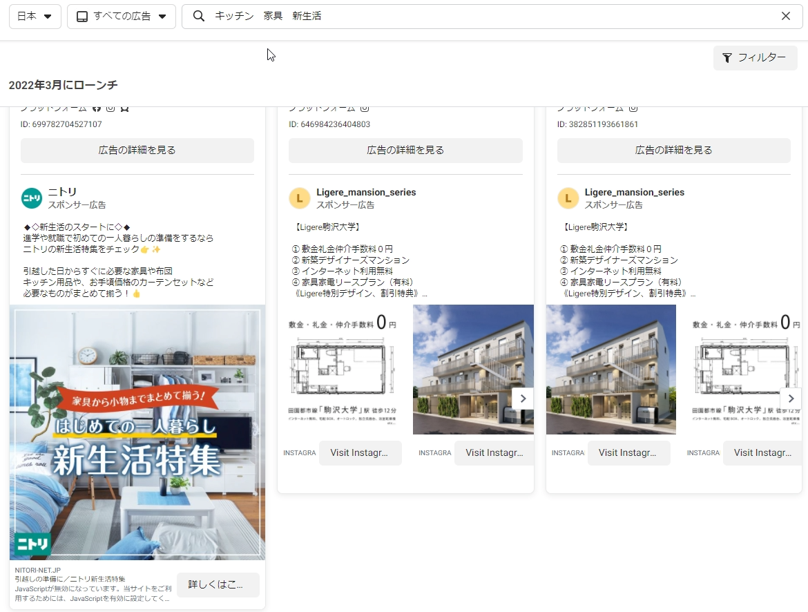Click the green ニトリ logo avatar

point(32,198)
